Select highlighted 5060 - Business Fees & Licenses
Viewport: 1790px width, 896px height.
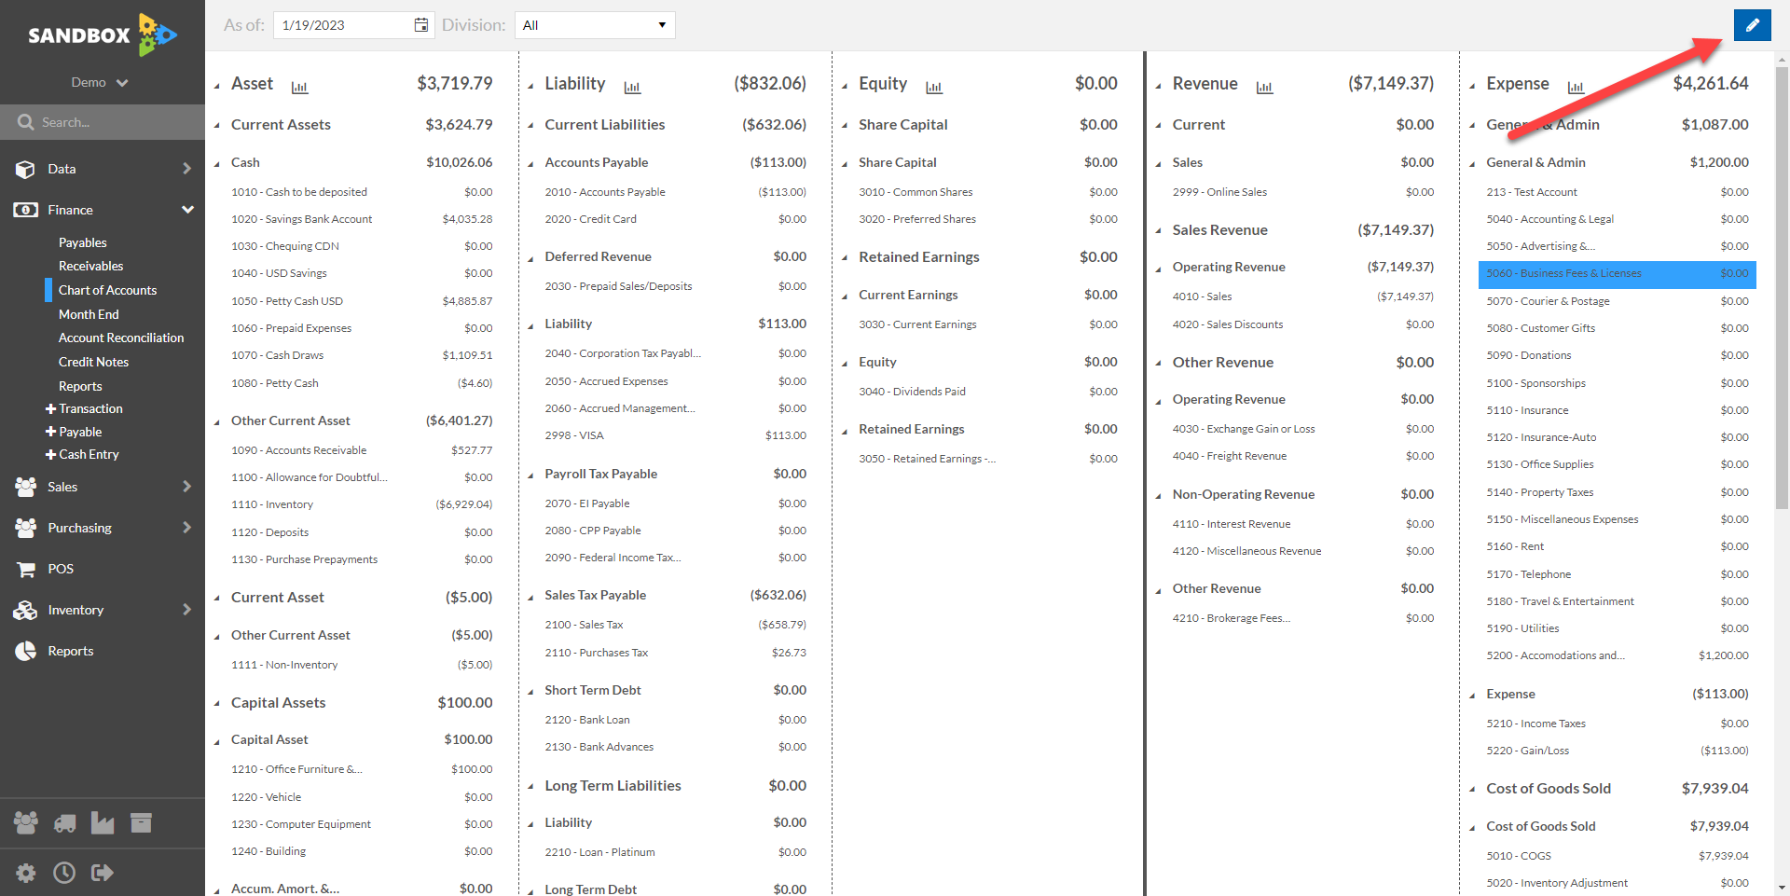1618,274
